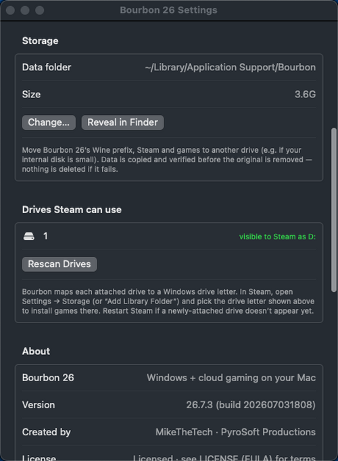
Task: Open the Change… data folder dialog
Action: (x=49, y=122)
